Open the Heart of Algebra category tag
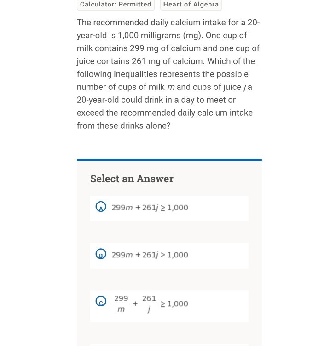Screen dimensions: 336x346 pos(191,4)
